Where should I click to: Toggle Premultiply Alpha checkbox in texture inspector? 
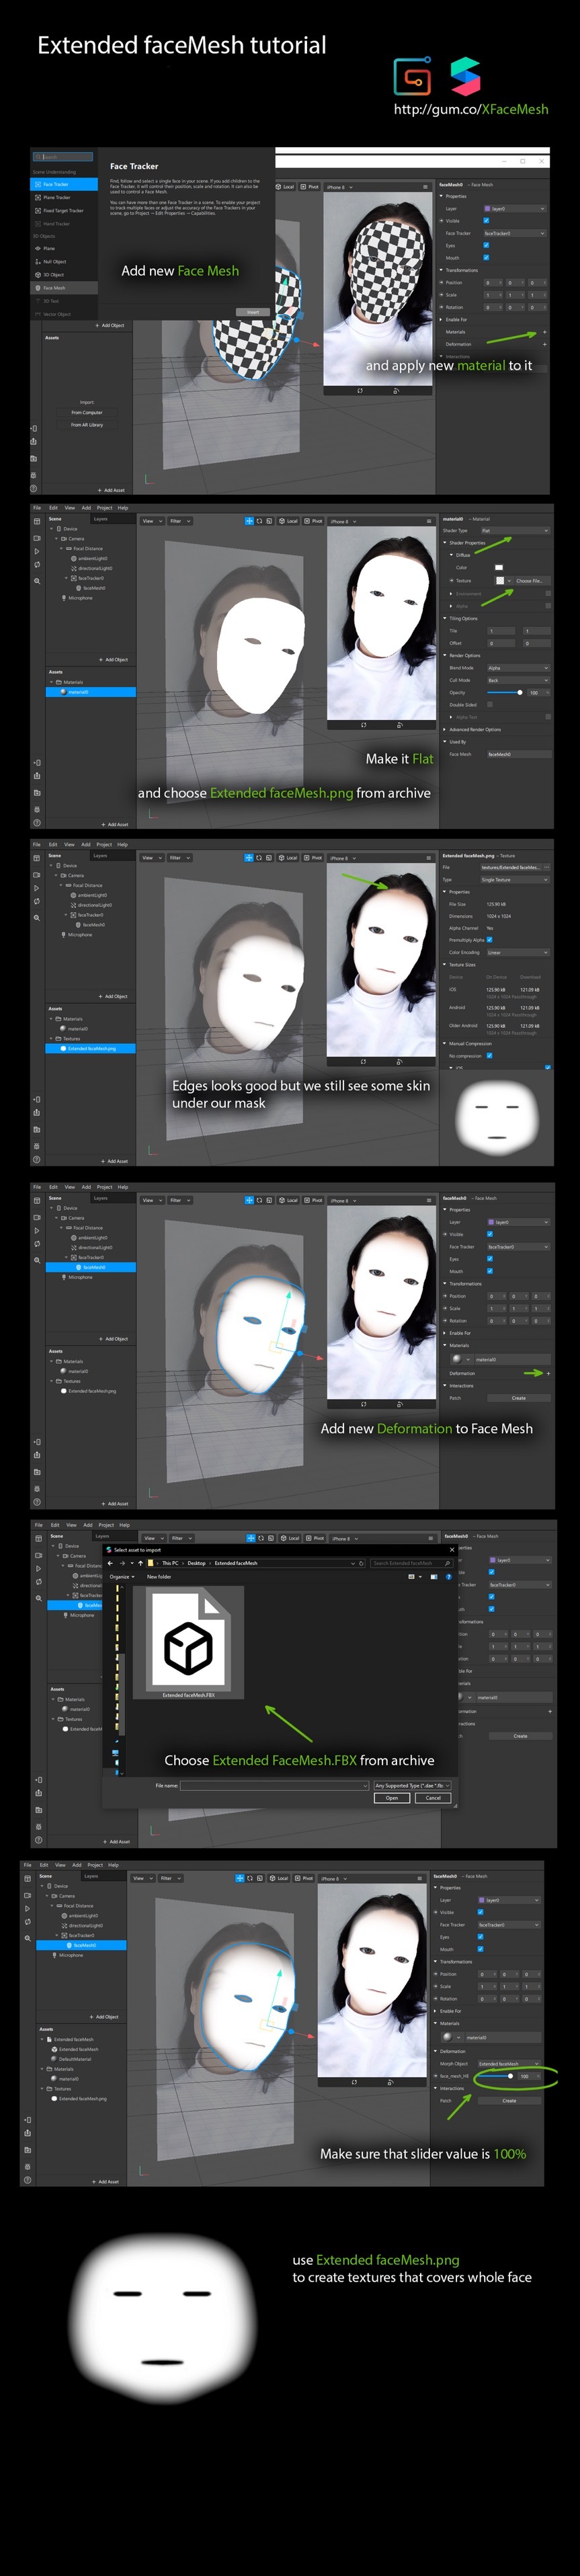click(x=489, y=940)
